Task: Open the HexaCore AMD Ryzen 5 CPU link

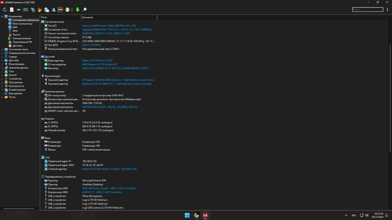Action: [109, 26]
